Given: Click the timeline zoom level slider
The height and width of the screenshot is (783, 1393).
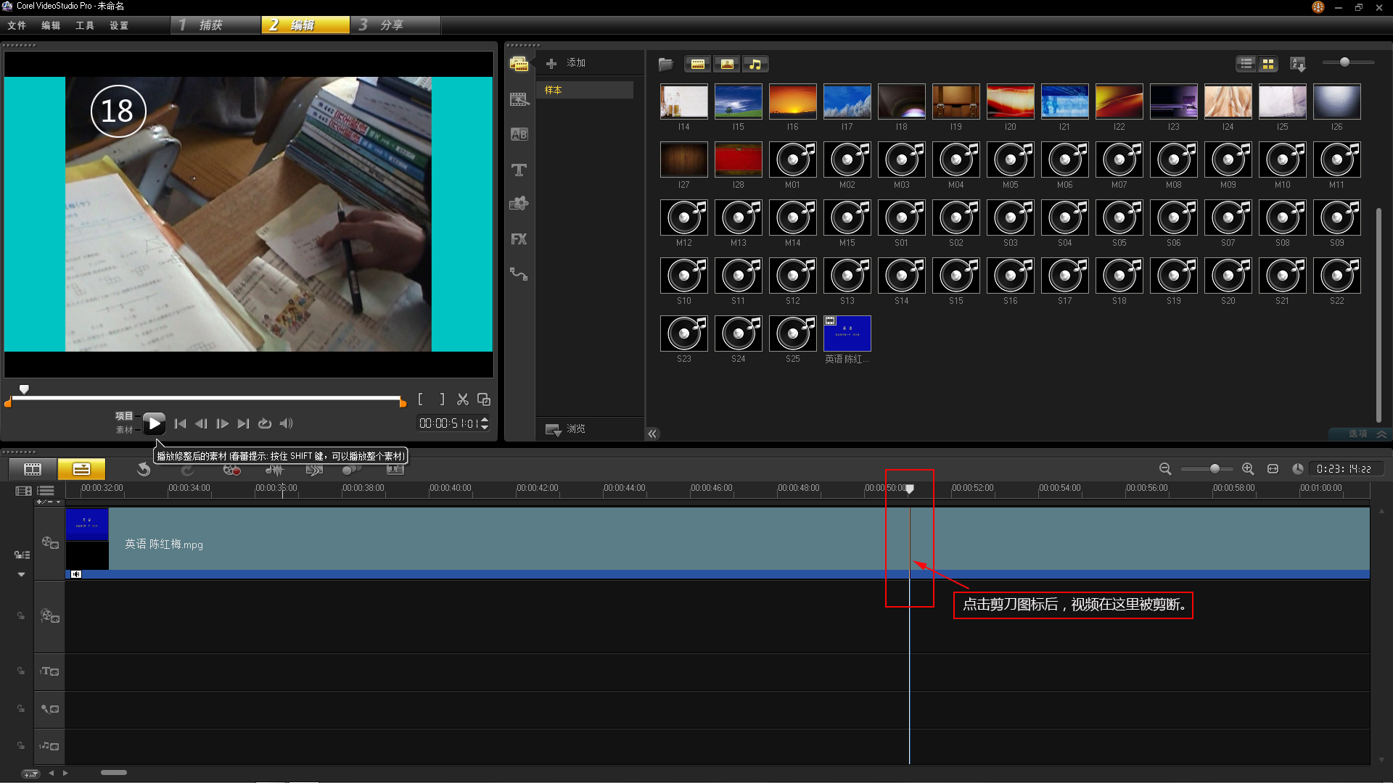Looking at the screenshot, I should [1214, 469].
